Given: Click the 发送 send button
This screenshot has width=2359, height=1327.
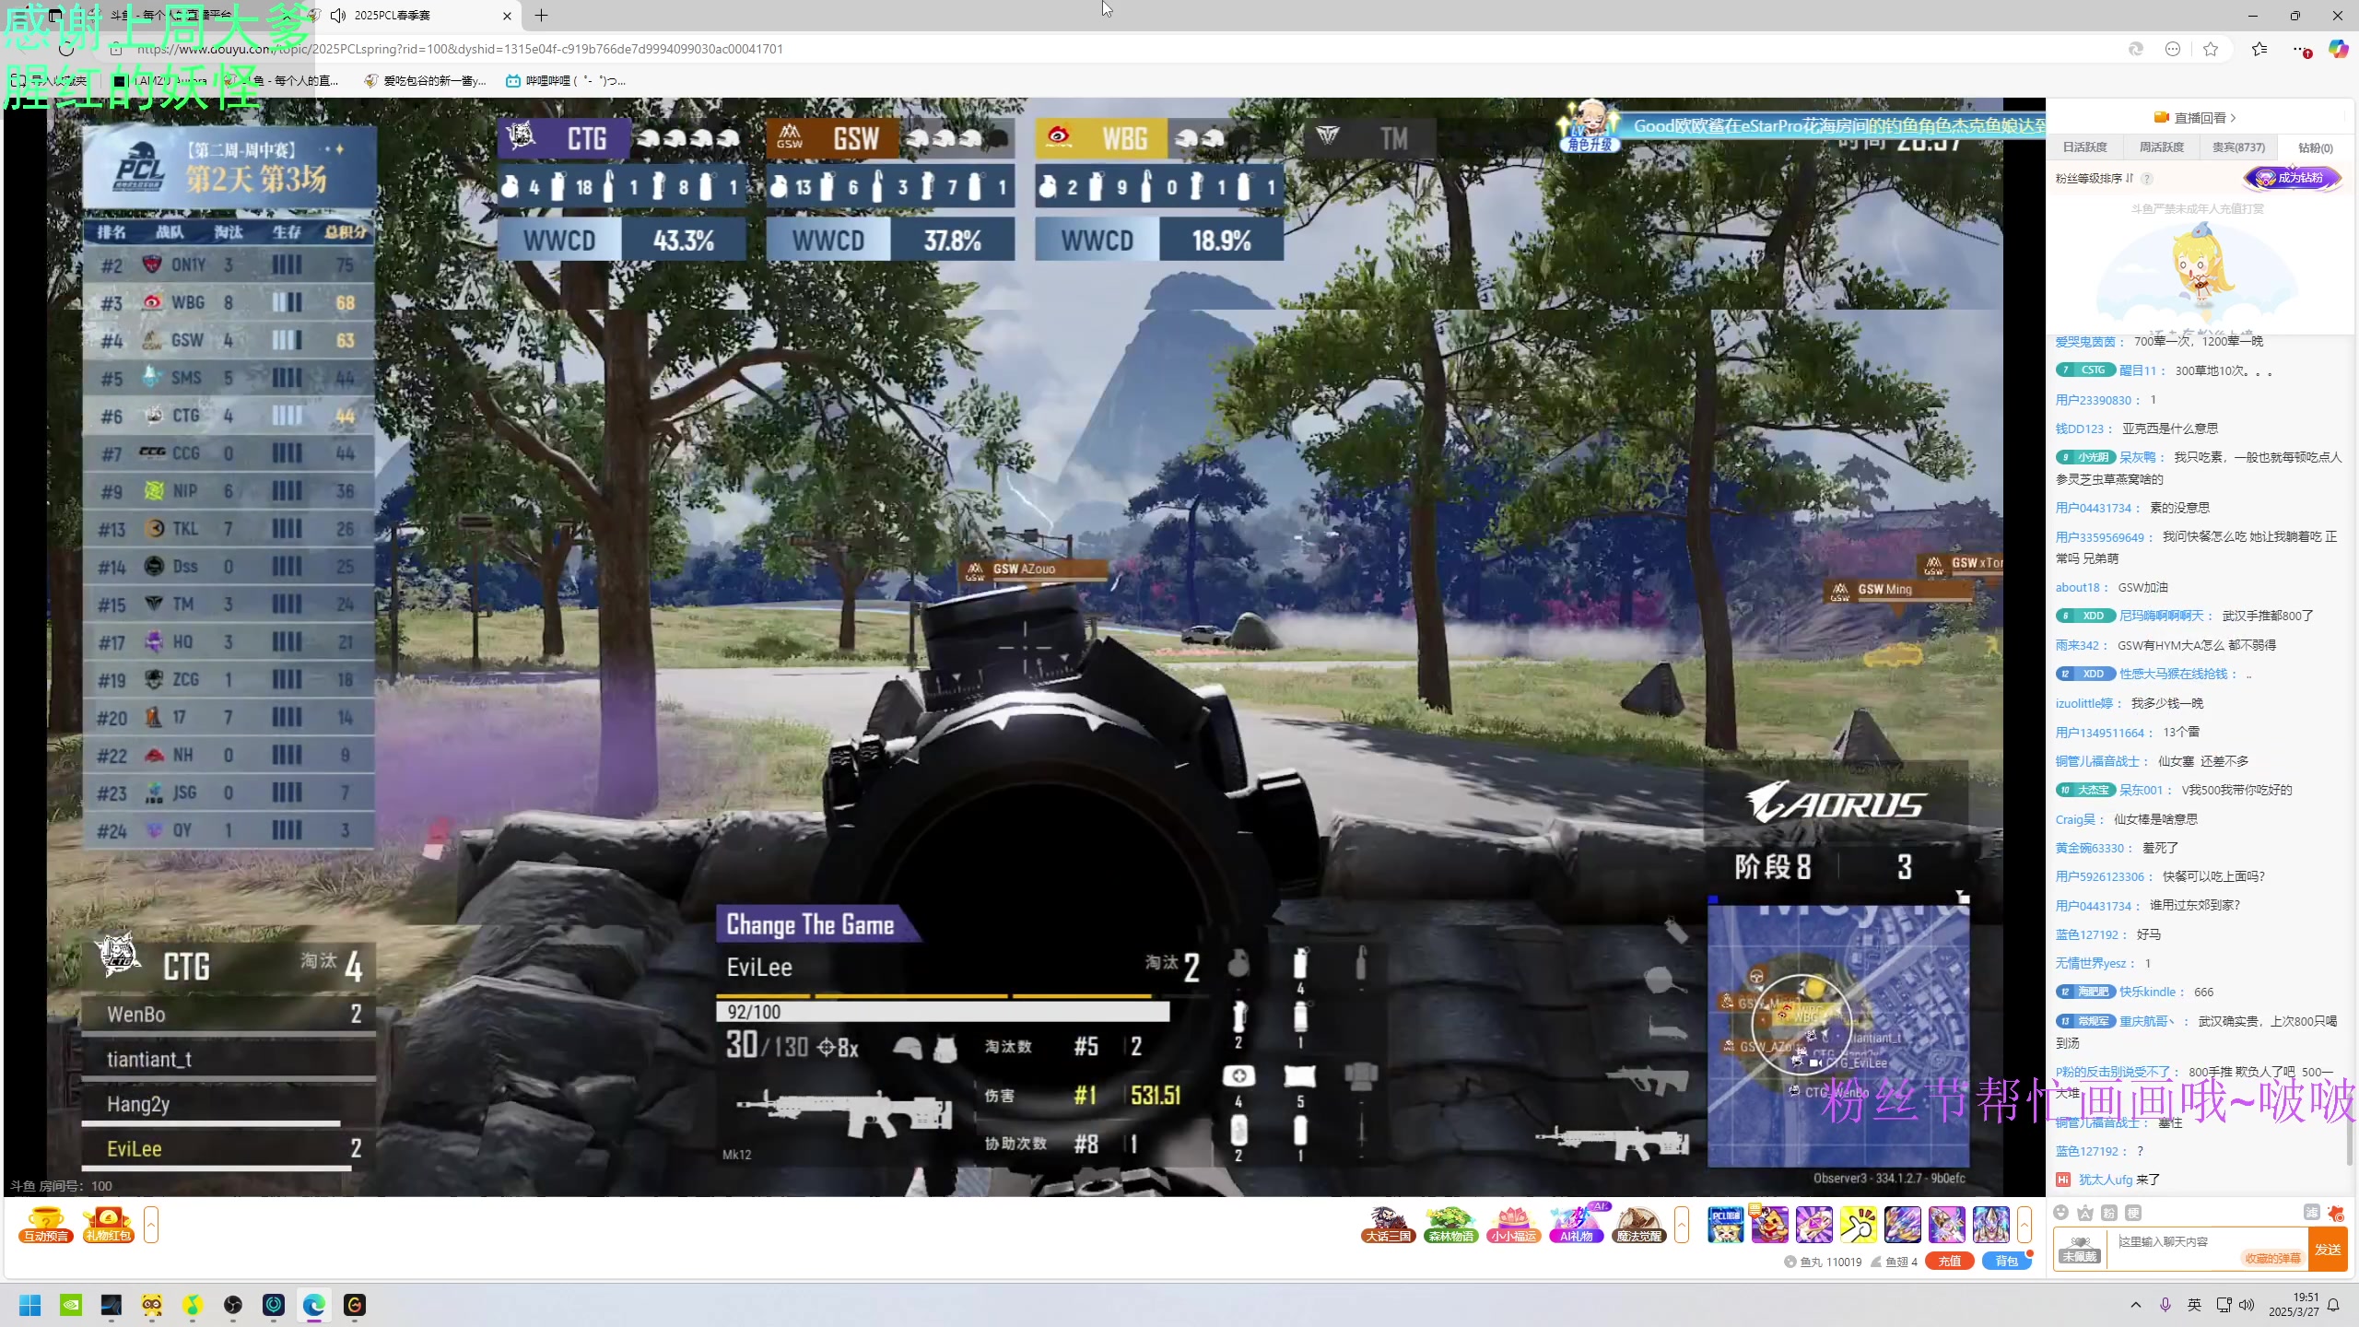Looking at the screenshot, I should 2329,1250.
